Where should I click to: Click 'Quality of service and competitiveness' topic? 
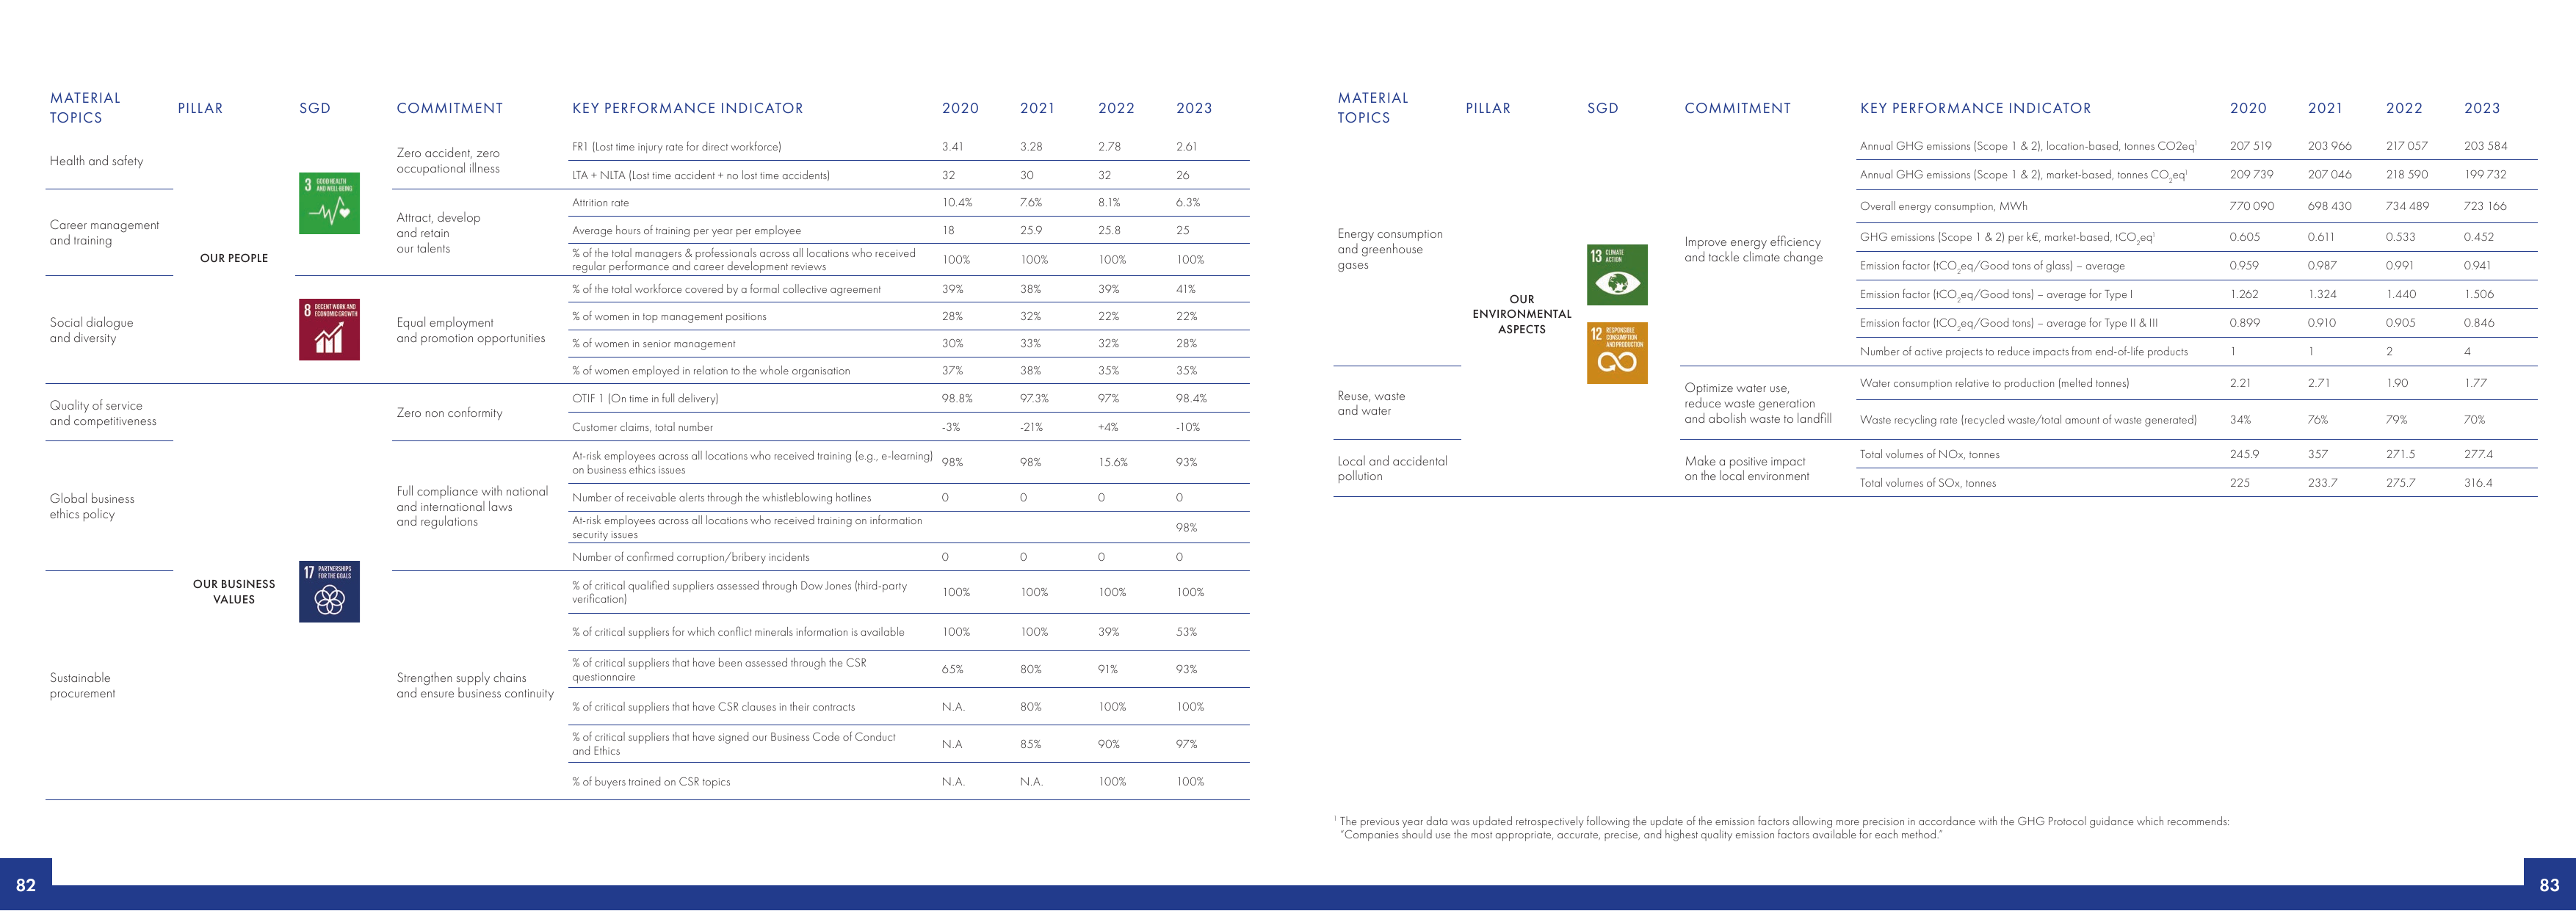tap(103, 413)
